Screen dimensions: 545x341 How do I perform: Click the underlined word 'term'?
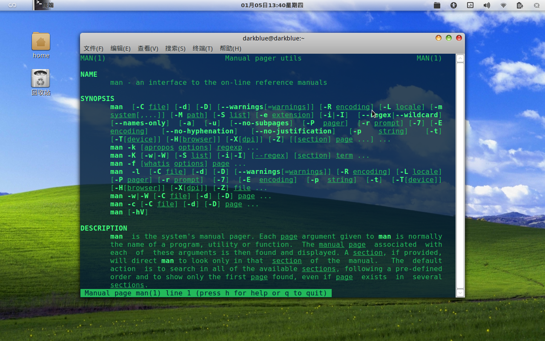click(x=344, y=156)
